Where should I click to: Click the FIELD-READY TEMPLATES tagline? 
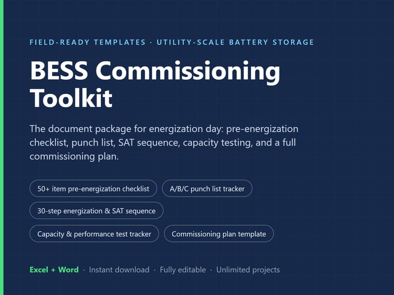coord(88,42)
